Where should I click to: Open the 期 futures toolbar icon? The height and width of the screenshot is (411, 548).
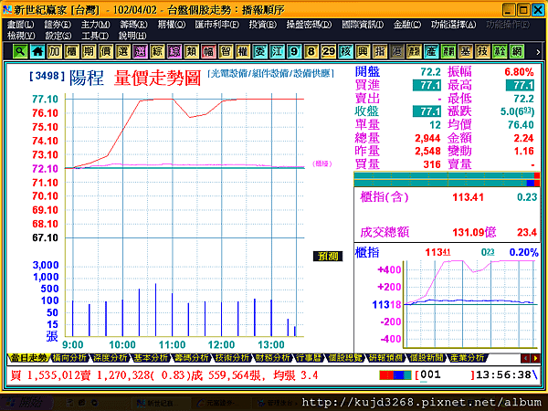click(89, 52)
